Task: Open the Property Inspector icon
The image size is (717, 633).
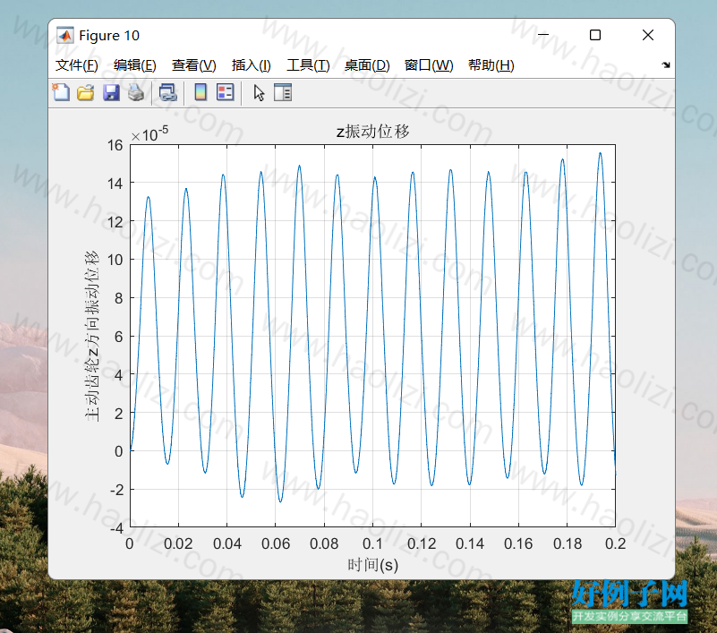Action: pos(283,92)
